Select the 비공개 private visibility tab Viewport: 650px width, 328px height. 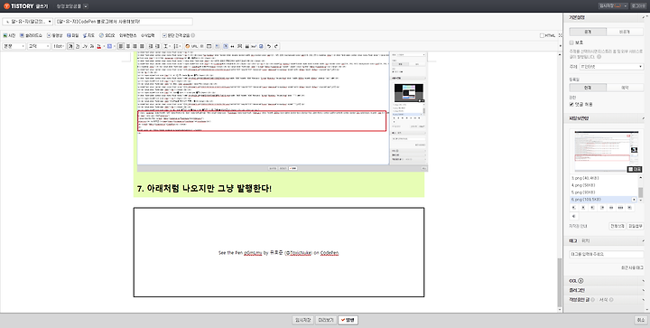click(x=625, y=32)
